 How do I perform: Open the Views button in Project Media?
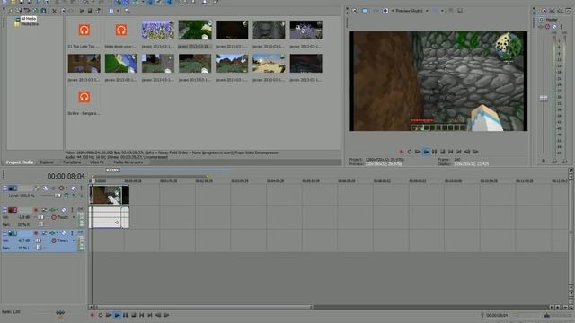(x=111, y=11)
